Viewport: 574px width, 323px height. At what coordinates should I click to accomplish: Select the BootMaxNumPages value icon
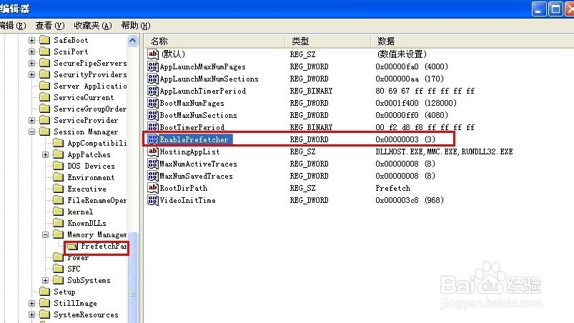153,103
